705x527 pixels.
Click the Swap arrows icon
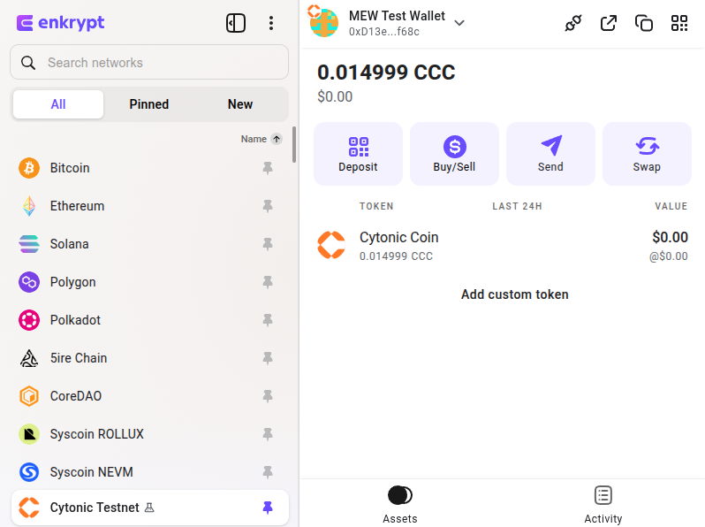tap(647, 147)
